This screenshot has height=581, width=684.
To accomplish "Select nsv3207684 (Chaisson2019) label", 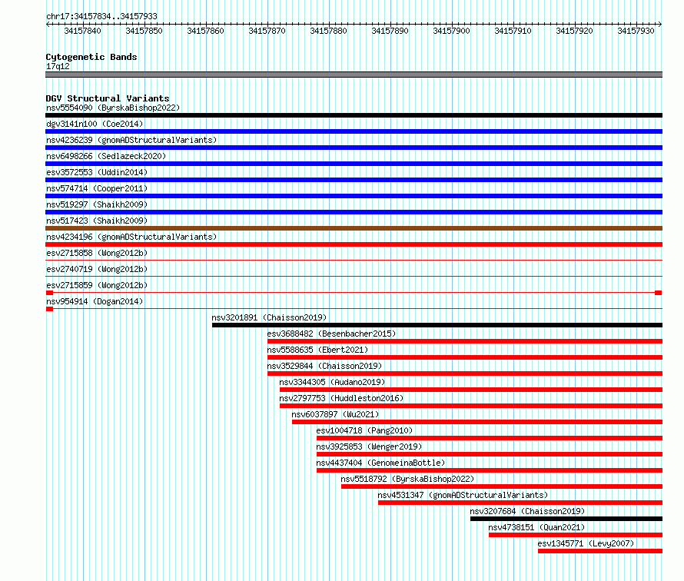I will pyautogui.click(x=527, y=511).
